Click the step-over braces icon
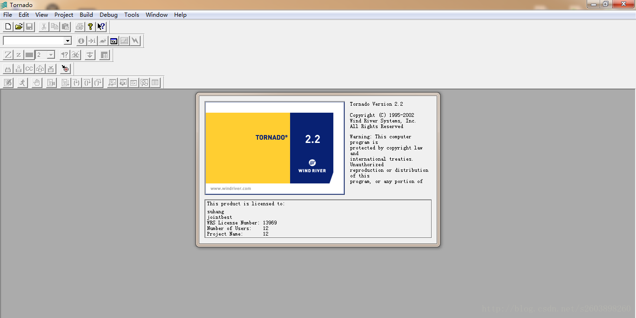This screenshot has height=318, width=636. pyautogui.click(x=87, y=83)
